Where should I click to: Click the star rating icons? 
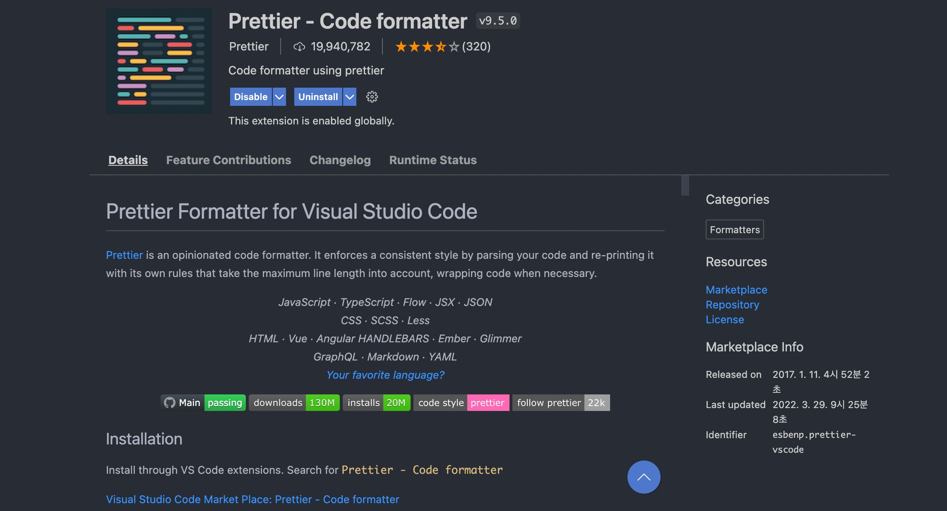(x=427, y=47)
